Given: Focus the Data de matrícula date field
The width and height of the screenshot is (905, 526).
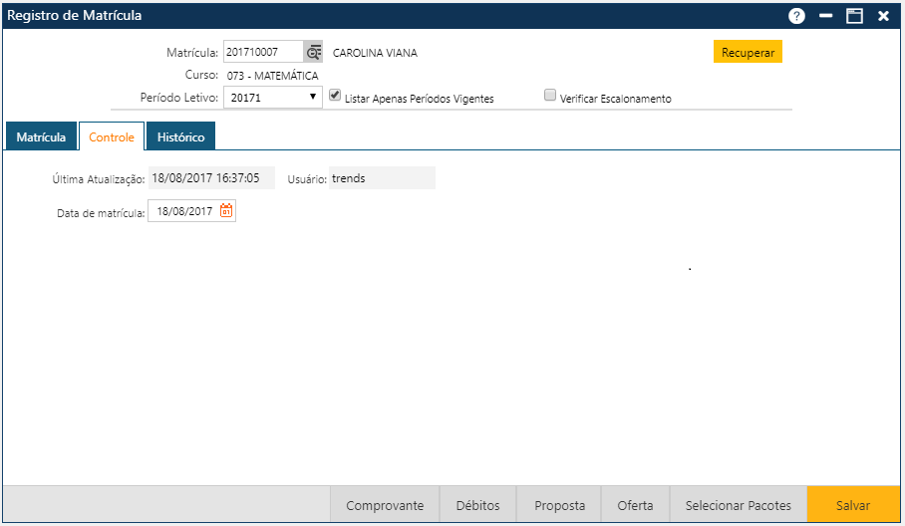Looking at the screenshot, I should click(x=183, y=211).
